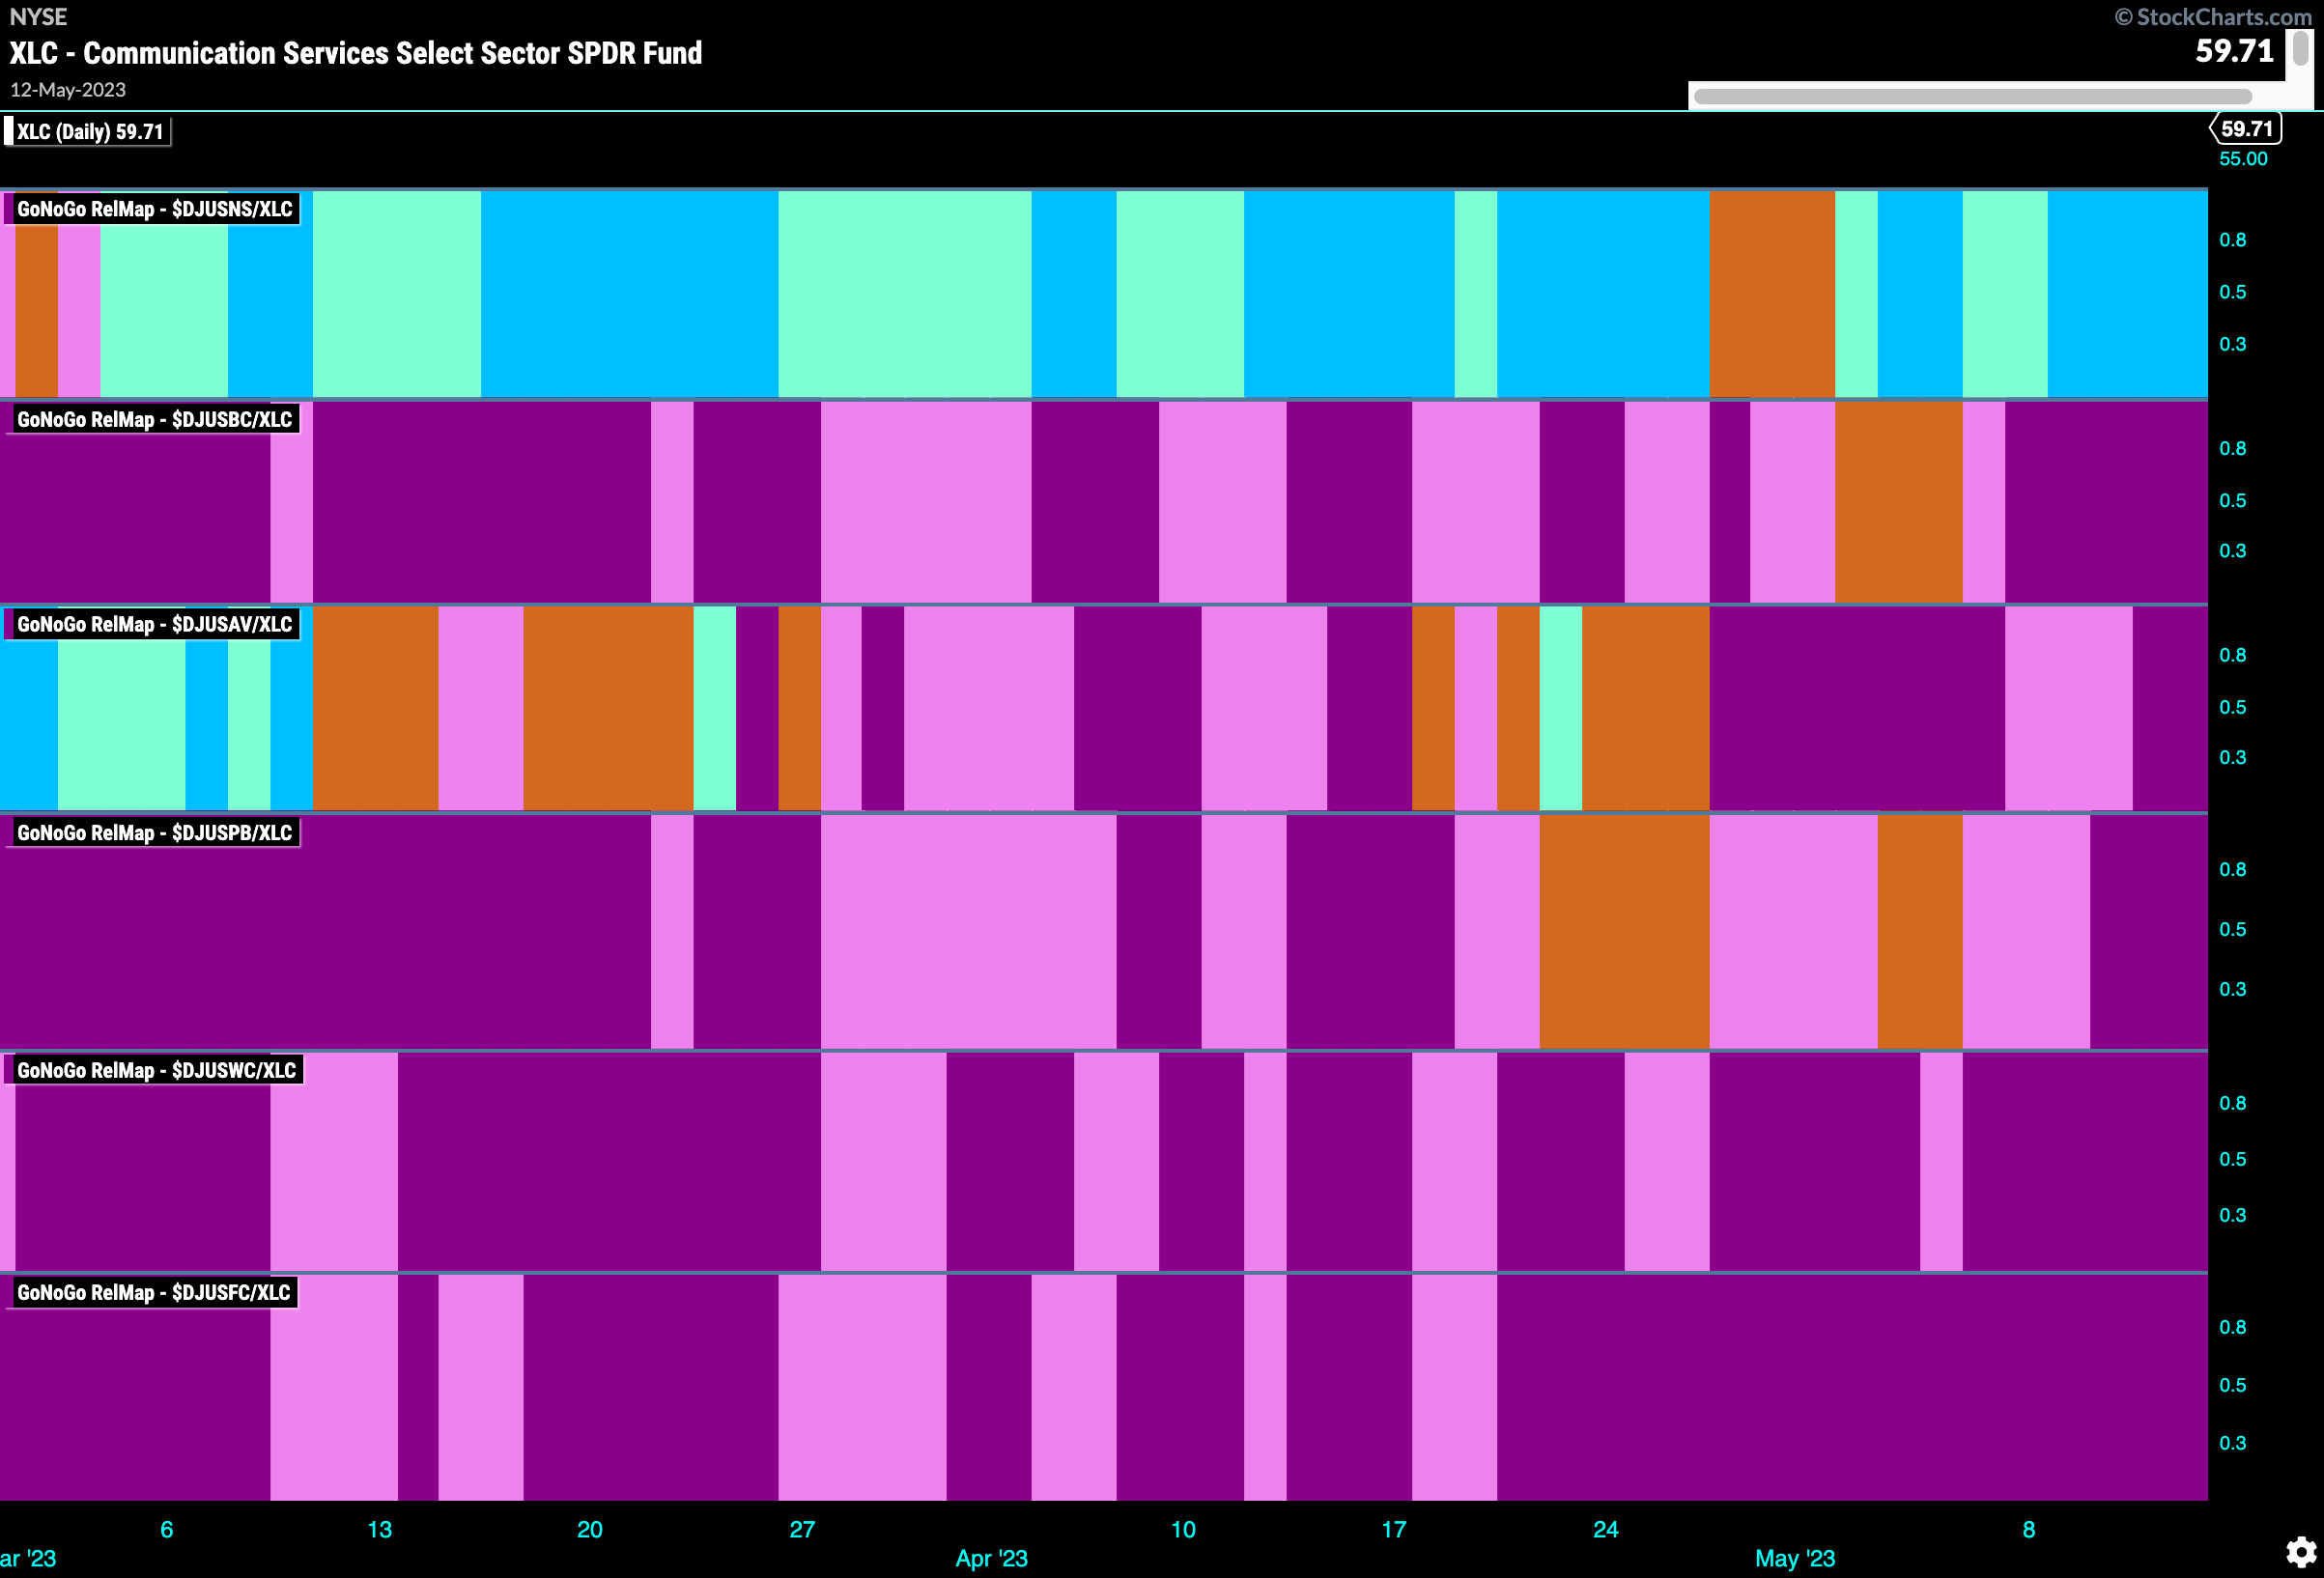Click the 8 date tick label
This screenshot has height=1578, width=2324.
2029,1529
